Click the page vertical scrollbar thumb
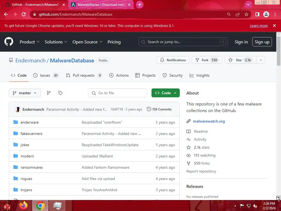 (279, 51)
